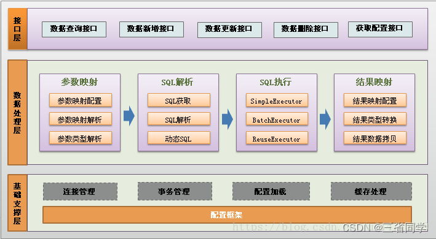Click the 获取配置接口 box
The width and height of the screenshot is (436, 239).
pos(380,29)
